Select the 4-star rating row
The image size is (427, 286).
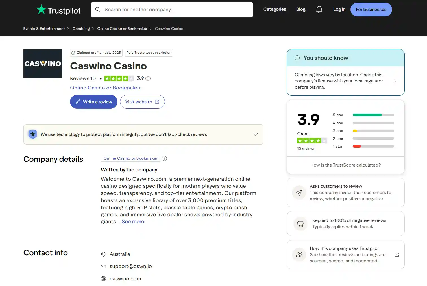[x=363, y=123]
